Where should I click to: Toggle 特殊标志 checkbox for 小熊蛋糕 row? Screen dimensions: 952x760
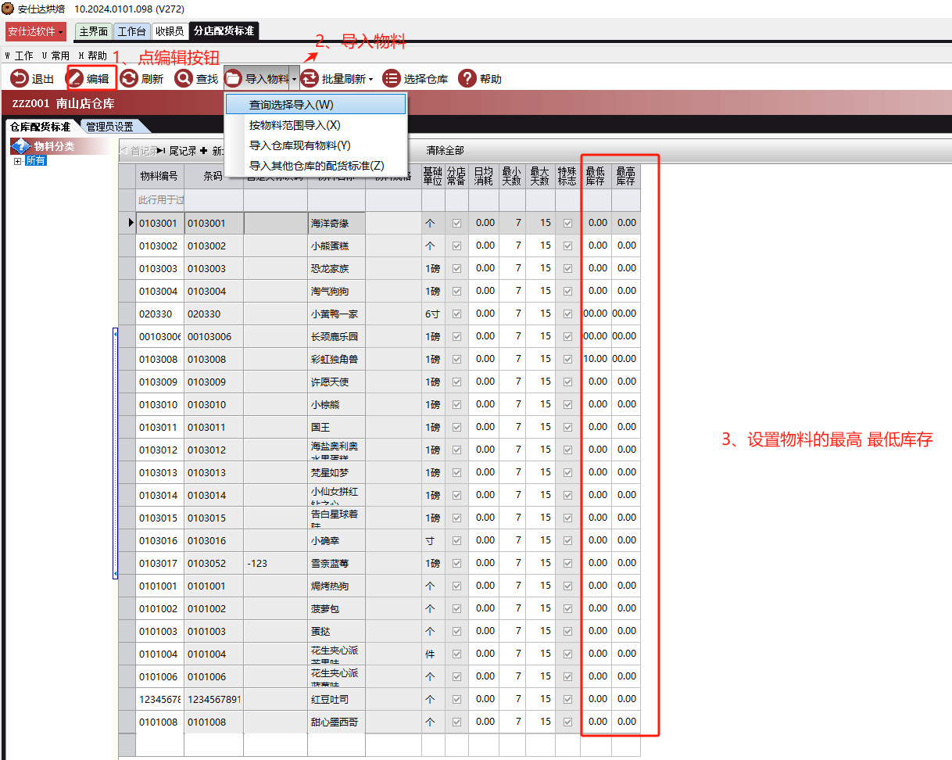click(x=568, y=246)
